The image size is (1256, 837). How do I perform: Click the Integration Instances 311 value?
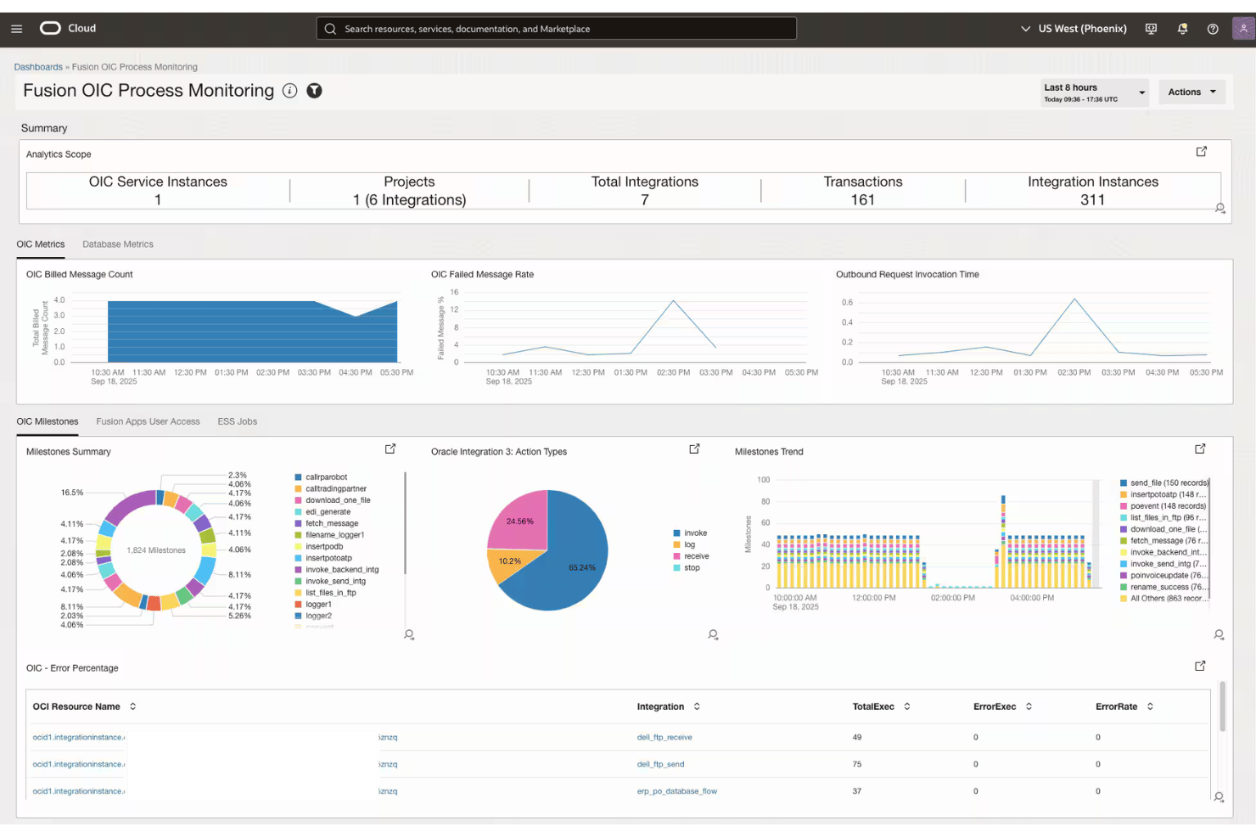pos(1092,200)
